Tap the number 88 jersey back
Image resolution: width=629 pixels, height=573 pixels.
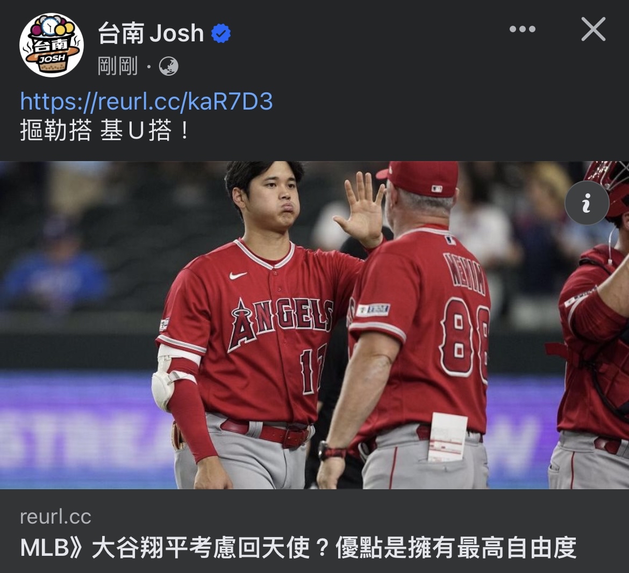click(x=464, y=336)
